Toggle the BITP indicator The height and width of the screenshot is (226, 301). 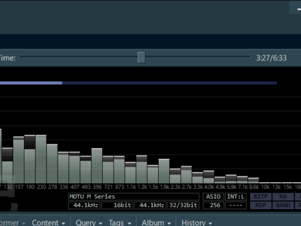click(261, 196)
